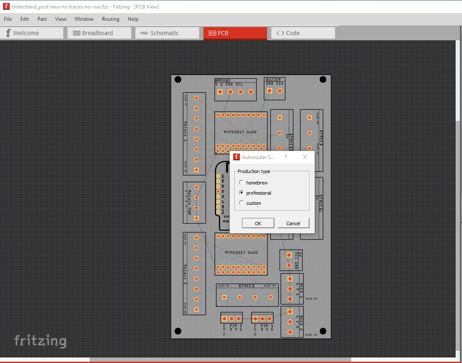Open the Part menu
The image size is (462, 363).
42,19
